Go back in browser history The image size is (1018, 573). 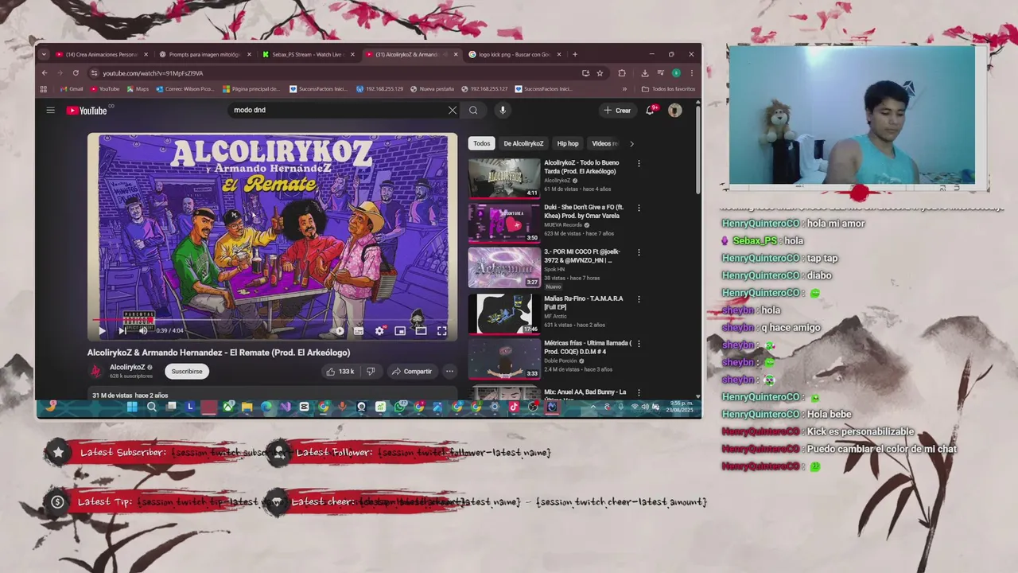pyautogui.click(x=45, y=73)
